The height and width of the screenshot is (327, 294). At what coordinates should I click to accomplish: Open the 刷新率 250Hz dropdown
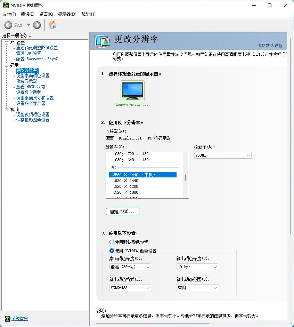click(x=222, y=155)
